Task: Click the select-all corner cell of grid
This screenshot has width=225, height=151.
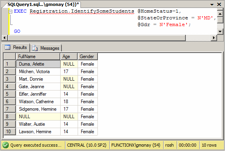Action: click(x=10, y=57)
